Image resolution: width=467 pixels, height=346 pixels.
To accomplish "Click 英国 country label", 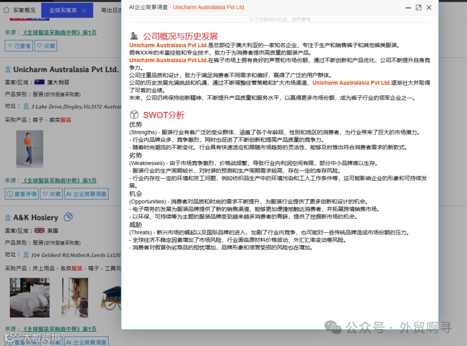I will (53, 231).
